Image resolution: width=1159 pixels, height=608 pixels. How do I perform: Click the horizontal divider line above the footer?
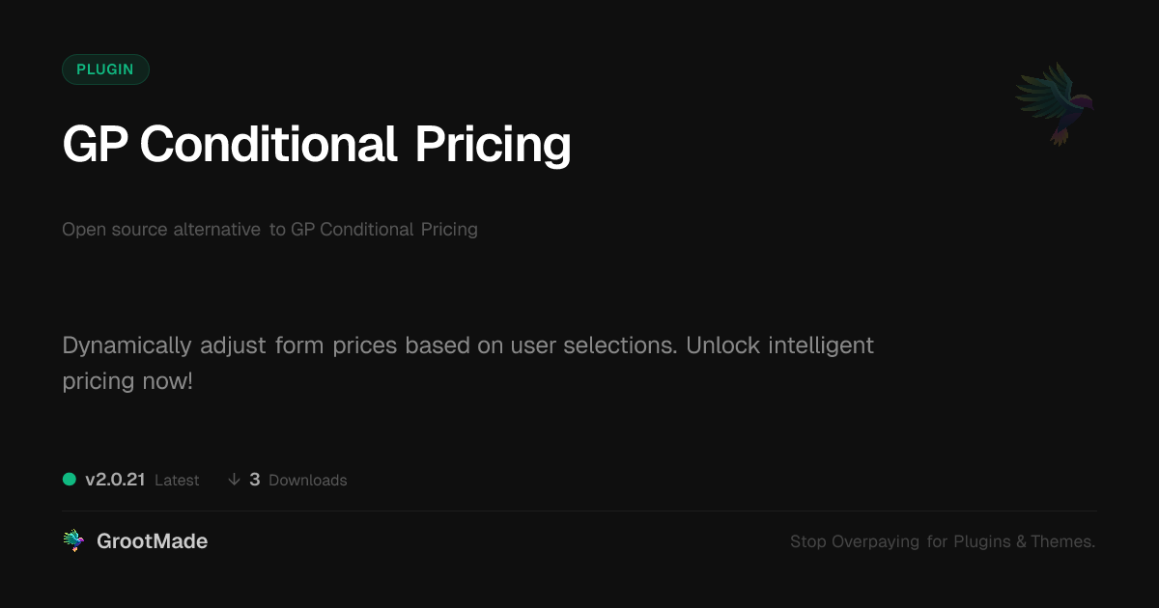[579, 511]
